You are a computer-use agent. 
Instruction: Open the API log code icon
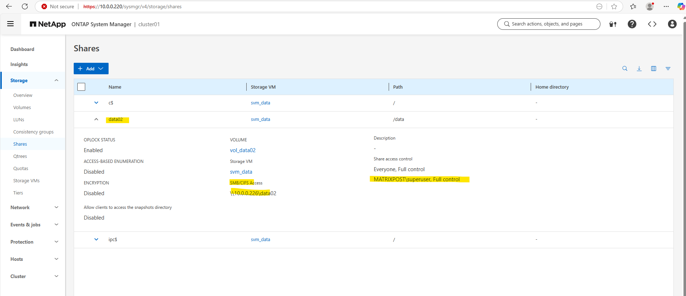coord(652,24)
